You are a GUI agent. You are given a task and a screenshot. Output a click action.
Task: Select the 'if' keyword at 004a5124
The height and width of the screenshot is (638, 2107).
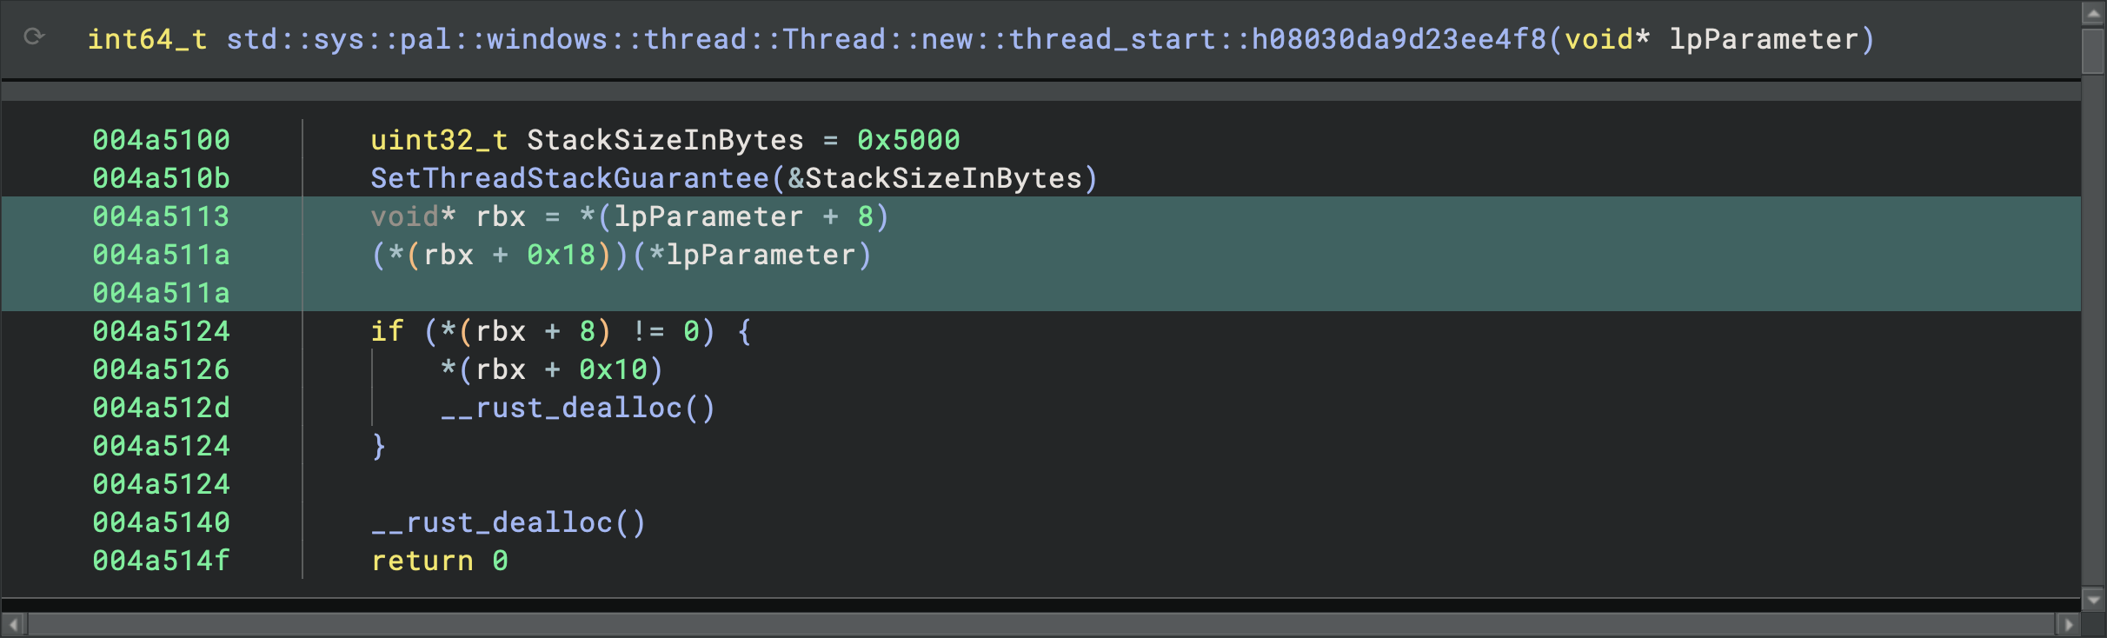387,331
